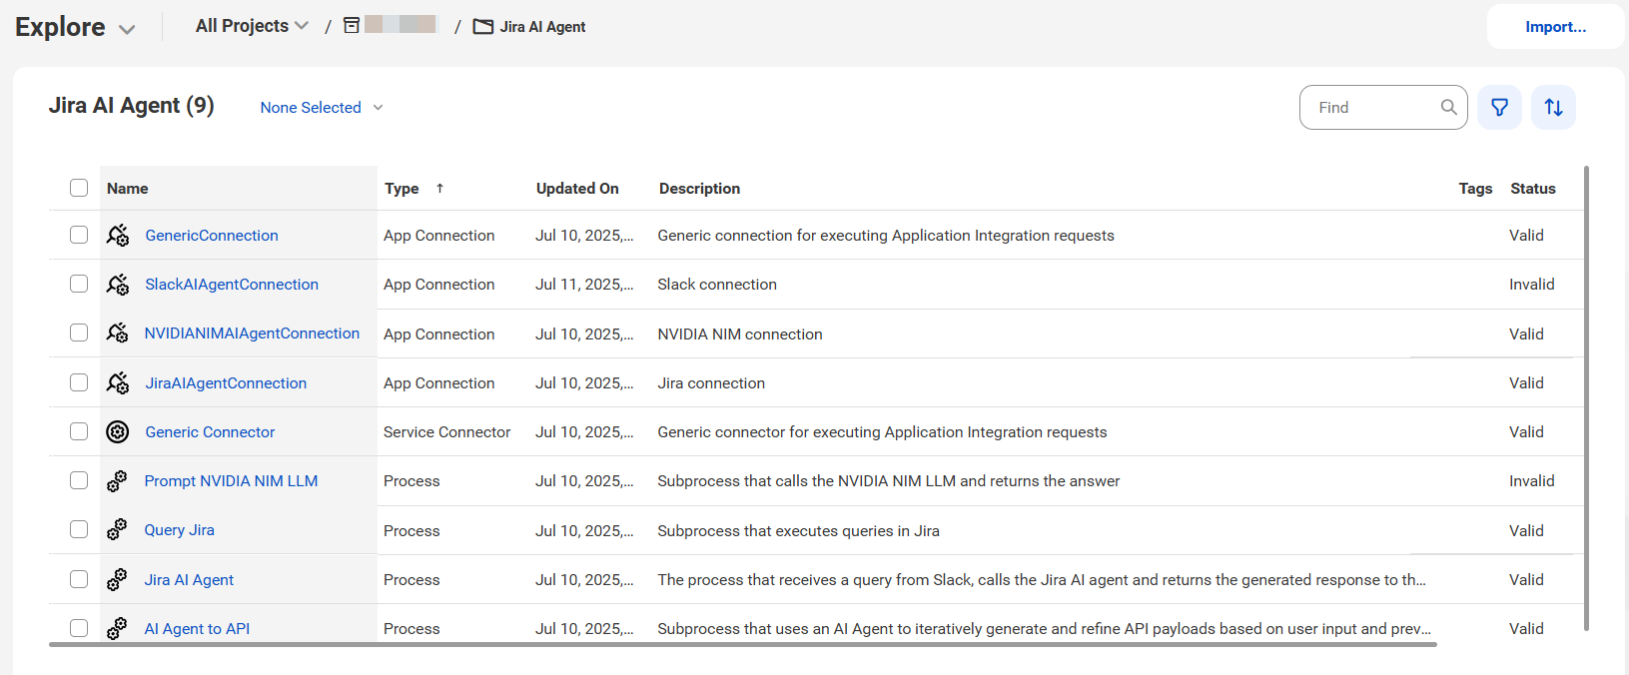The height and width of the screenshot is (675, 1629).
Task: Open the Jira AI Agent process link
Action: (x=189, y=579)
